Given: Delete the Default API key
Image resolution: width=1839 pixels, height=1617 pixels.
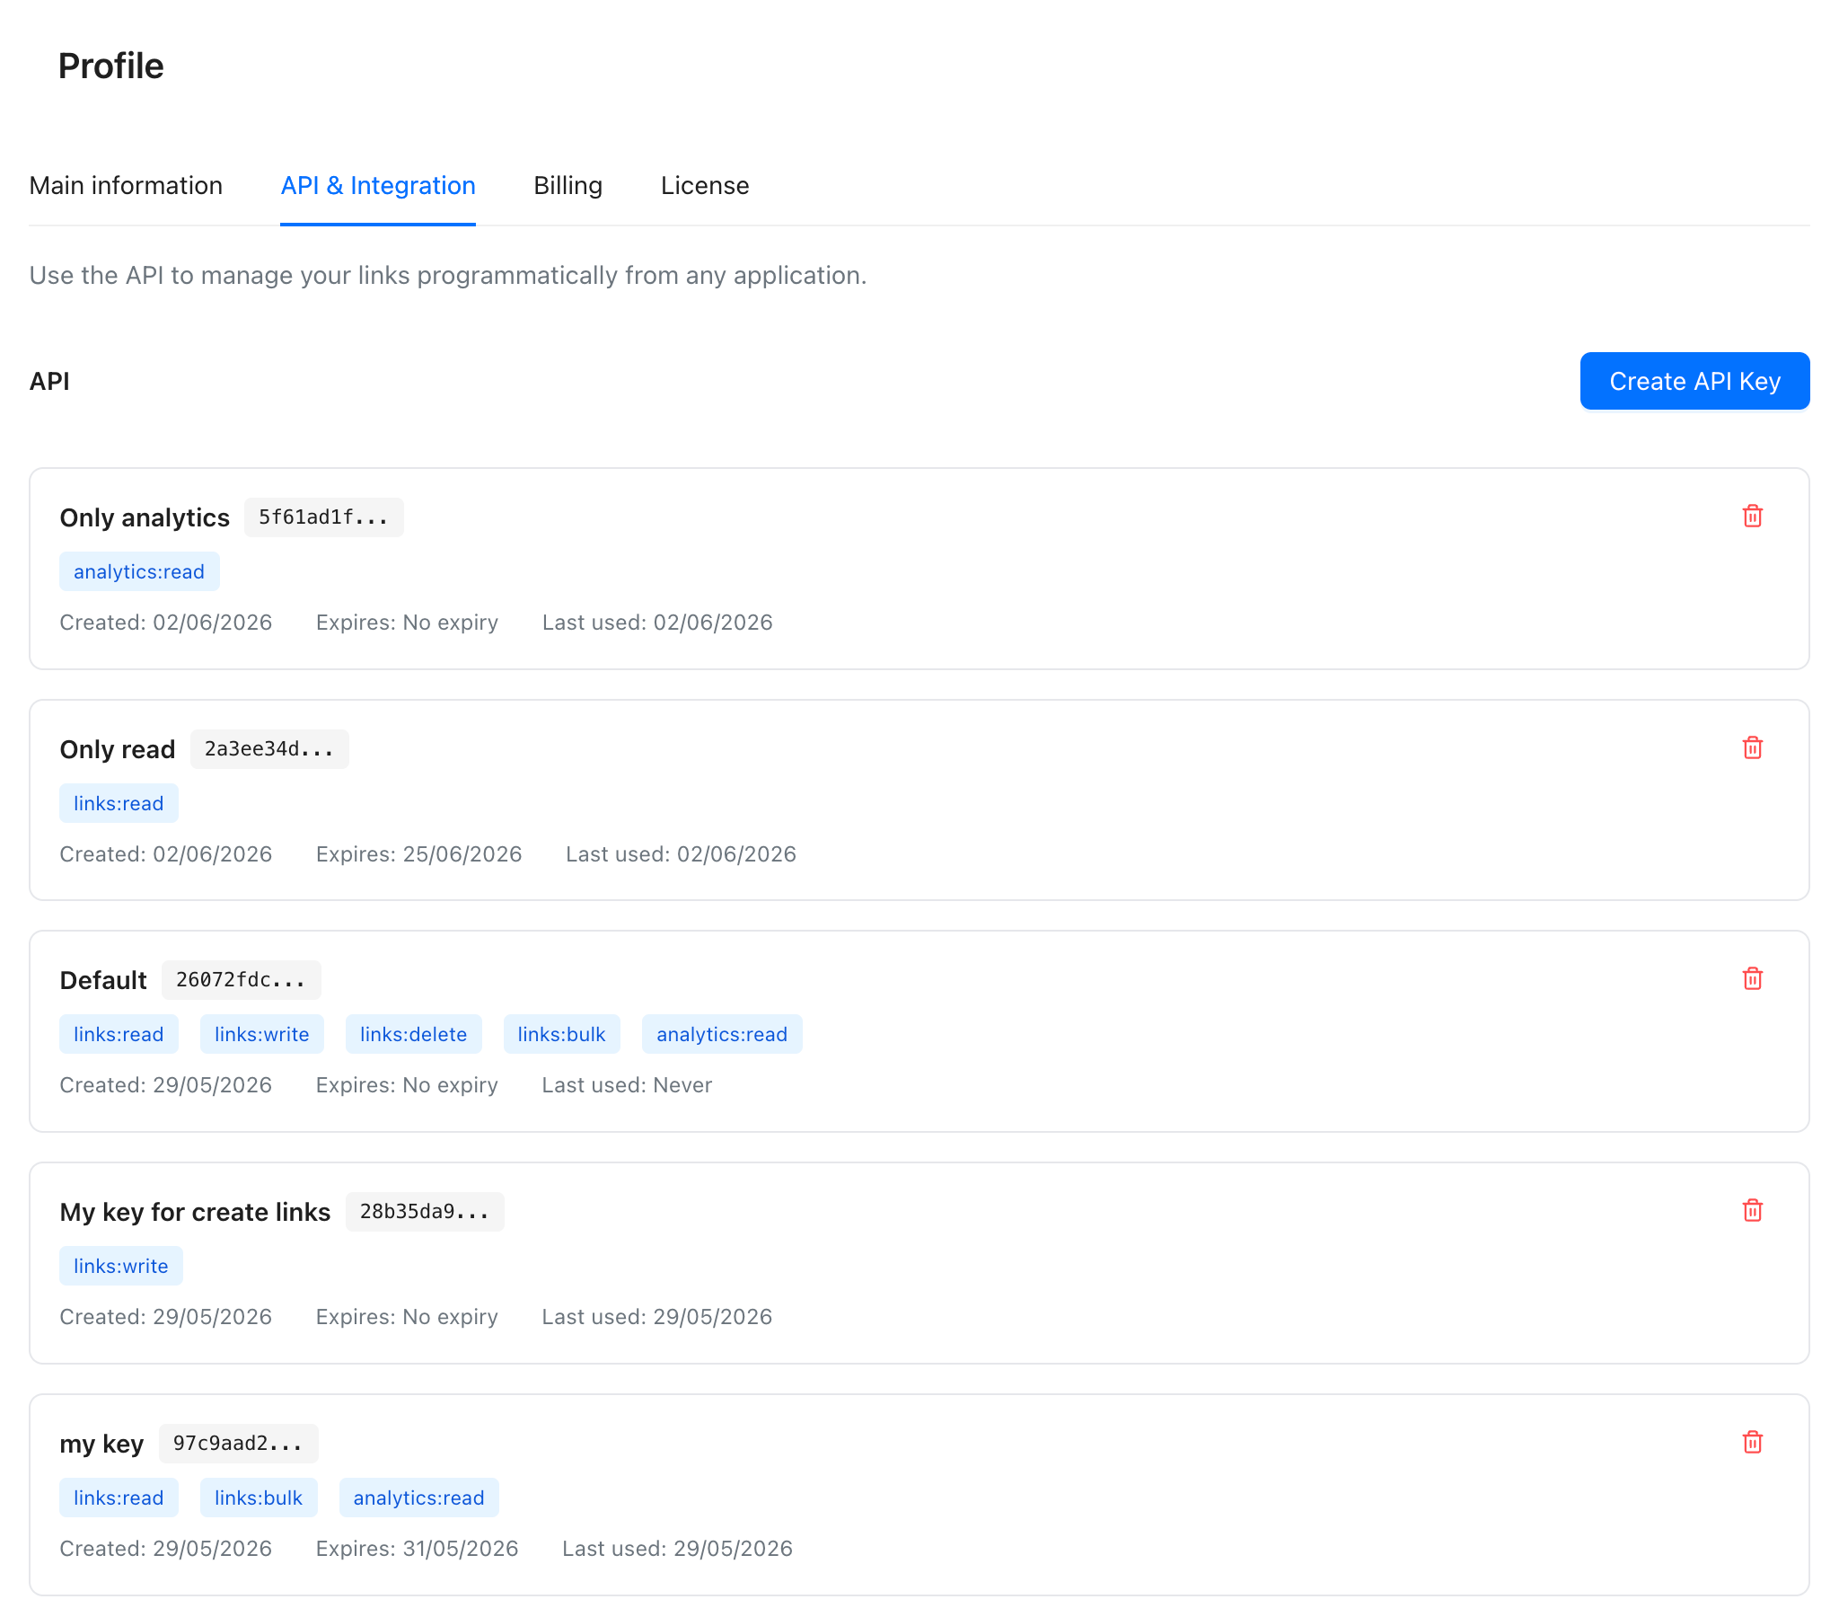Looking at the screenshot, I should pyautogui.click(x=1752, y=979).
